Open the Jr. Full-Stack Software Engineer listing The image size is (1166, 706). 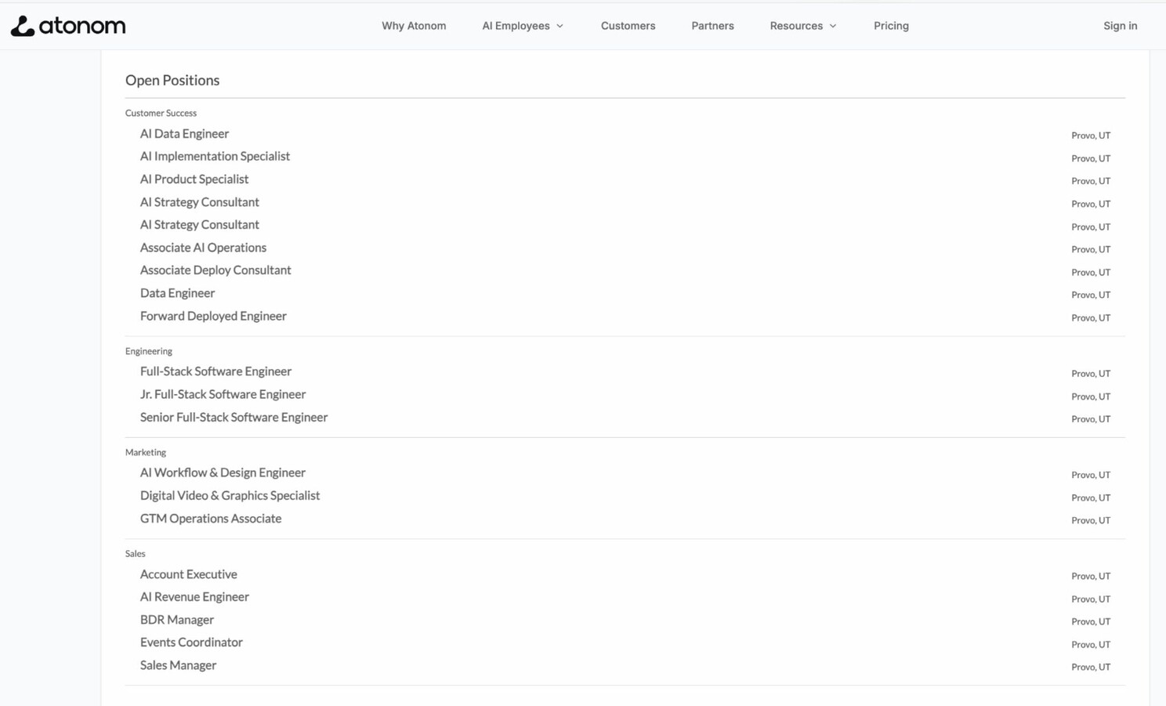click(x=223, y=394)
